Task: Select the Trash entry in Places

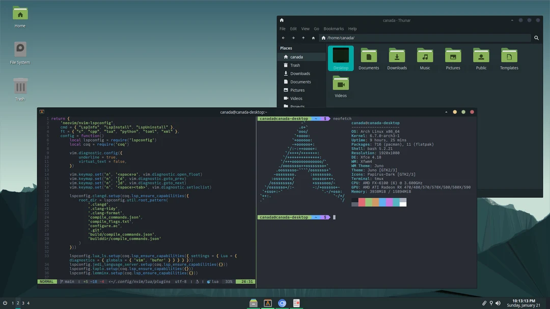Action: 295,65
